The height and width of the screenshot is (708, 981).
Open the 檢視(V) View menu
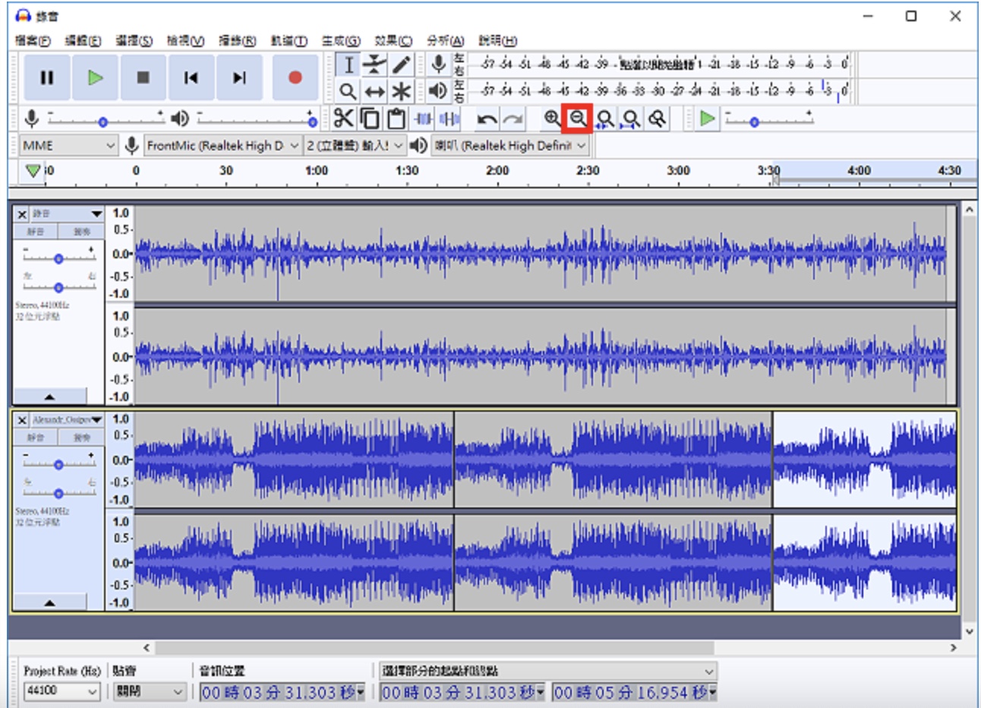coord(185,40)
